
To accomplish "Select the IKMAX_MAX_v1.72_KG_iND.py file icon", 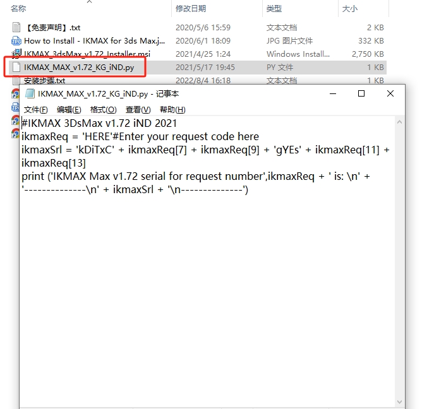I will (16, 67).
